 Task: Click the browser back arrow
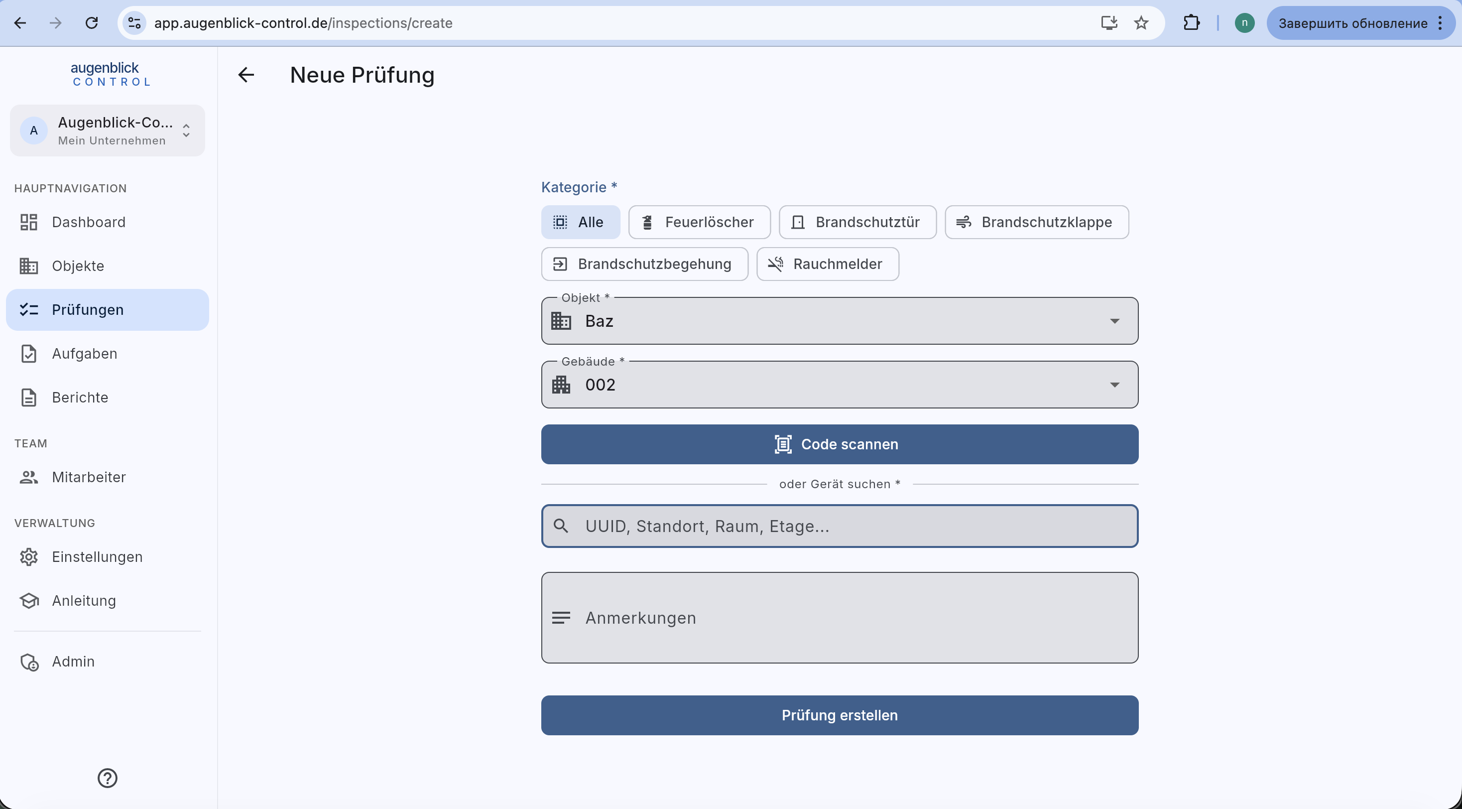[20, 23]
